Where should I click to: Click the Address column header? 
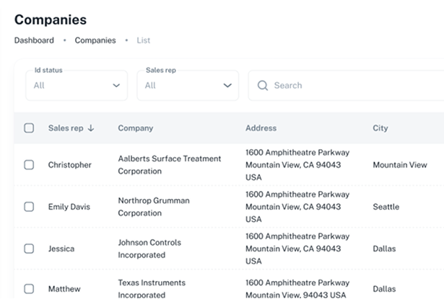click(x=261, y=128)
